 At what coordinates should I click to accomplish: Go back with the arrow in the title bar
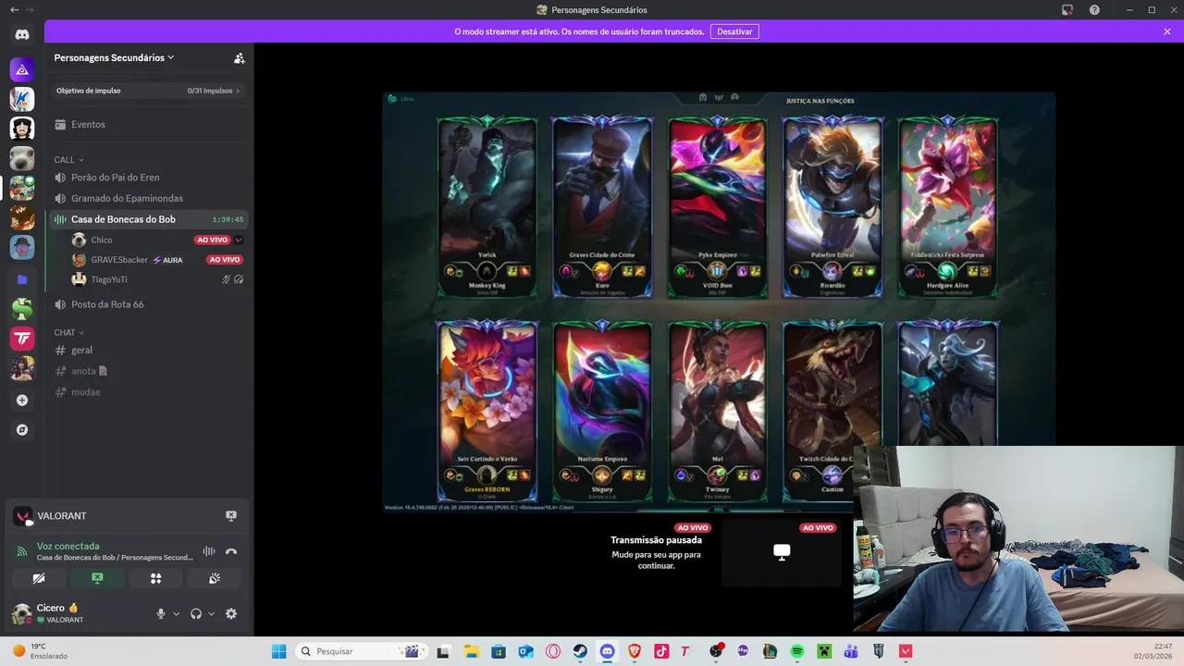click(14, 9)
